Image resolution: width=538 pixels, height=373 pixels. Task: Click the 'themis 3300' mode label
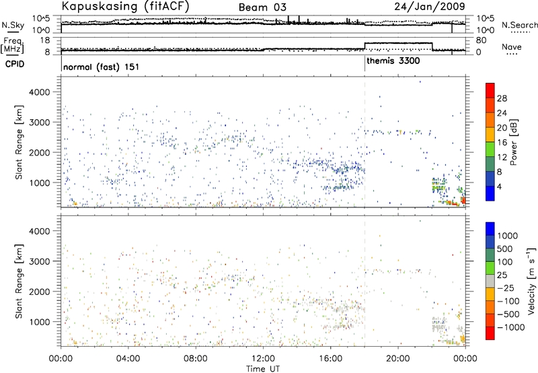pyautogui.click(x=393, y=61)
